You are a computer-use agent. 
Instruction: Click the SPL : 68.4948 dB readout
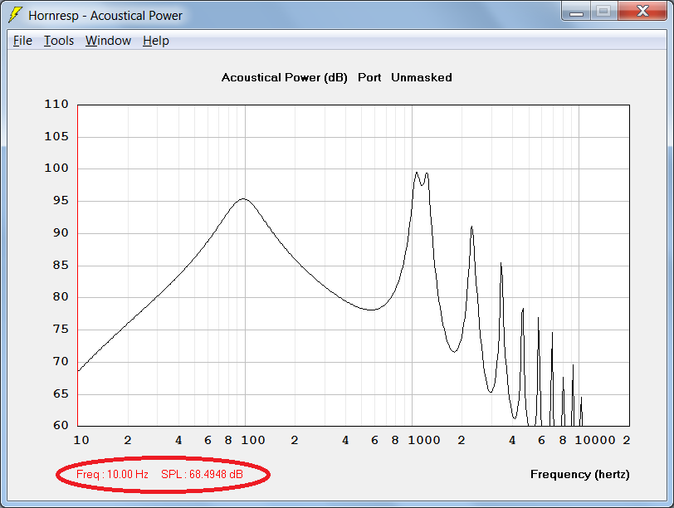(202, 474)
